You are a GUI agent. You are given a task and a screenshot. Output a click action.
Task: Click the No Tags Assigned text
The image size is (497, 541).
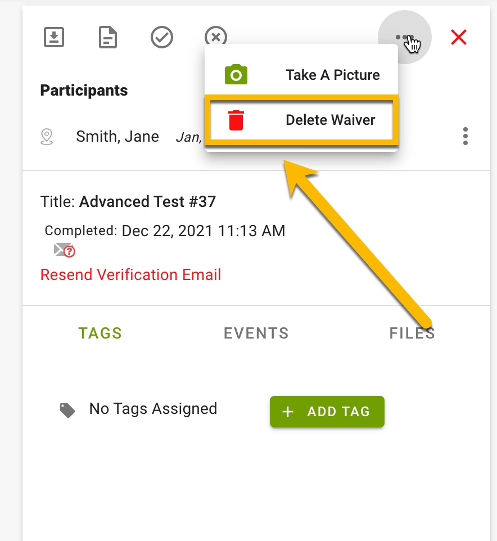[x=153, y=409]
